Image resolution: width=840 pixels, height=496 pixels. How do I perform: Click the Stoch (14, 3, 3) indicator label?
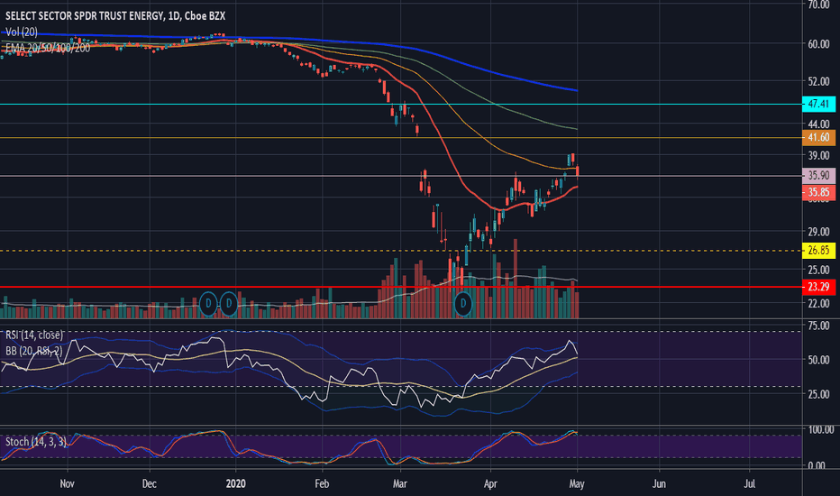coord(36,442)
